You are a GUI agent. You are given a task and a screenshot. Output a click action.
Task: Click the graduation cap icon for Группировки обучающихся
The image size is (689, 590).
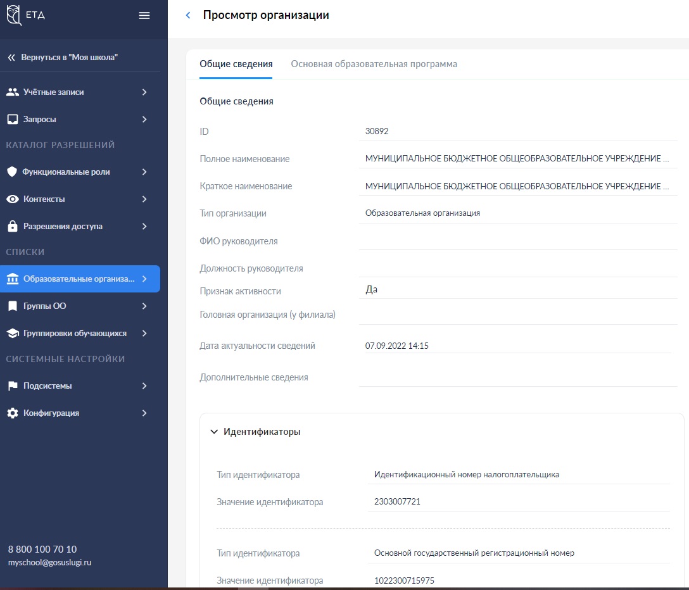(x=12, y=333)
